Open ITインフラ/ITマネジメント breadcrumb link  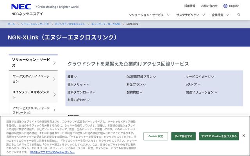click(x=70, y=24)
